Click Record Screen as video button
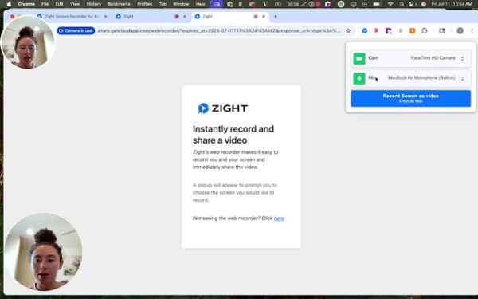This screenshot has height=299, width=478. 410,98
